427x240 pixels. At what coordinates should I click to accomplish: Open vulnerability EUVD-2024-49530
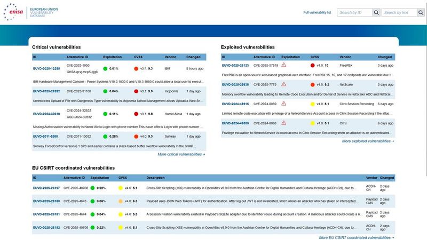(x=235, y=123)
